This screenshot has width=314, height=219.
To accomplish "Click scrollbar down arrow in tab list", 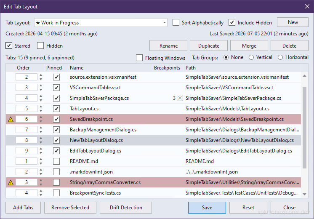I will pos(305,194).
